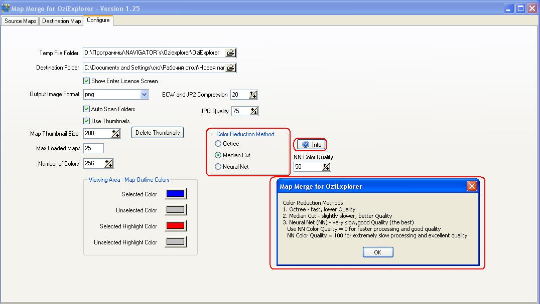Open the Info help button
540x304 pixels.
[x=311, y=145]
